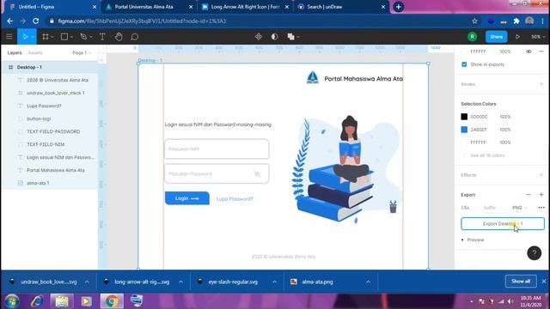Select the Comment tool
Screen dimensions: 550x309
(x=135, y=37)
